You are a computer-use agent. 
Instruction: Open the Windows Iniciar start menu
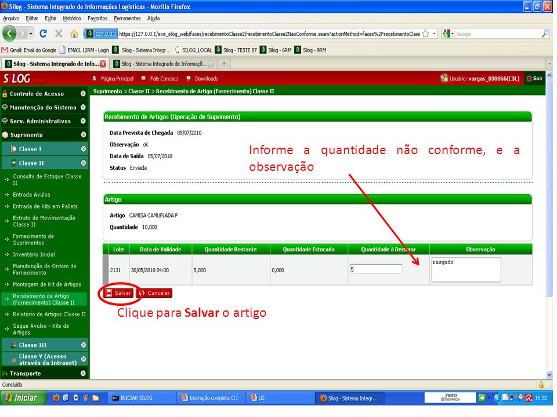(x=23, y=398)
